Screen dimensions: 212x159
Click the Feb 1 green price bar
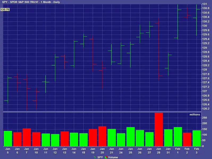pyautogui.click(x=178, y=22)
